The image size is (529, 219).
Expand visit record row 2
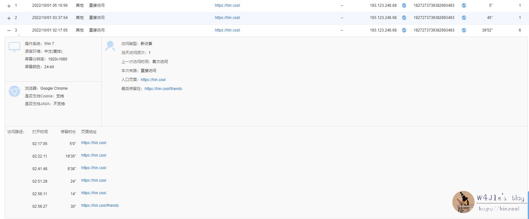tap(9, 18)
